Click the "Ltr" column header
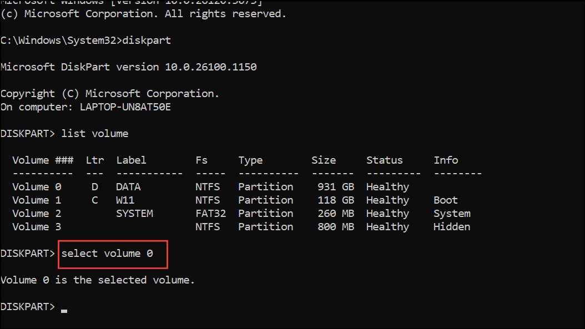Image resolution: width=585 pixels, height=329 pixels. 94,160
